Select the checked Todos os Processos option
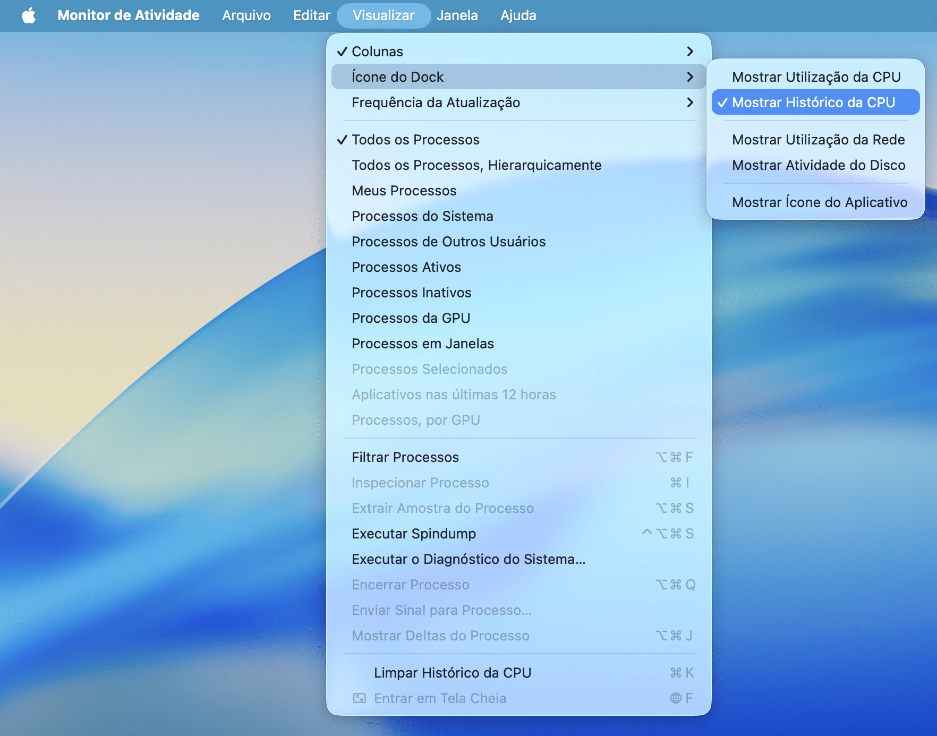The height and width of the screenshot is (736, 937). click(415, 140)
